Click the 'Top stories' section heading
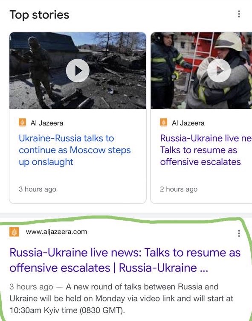The image size is (252, 321). pos(39,15)
